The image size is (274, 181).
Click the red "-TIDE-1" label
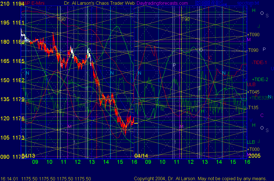[259, 62]
